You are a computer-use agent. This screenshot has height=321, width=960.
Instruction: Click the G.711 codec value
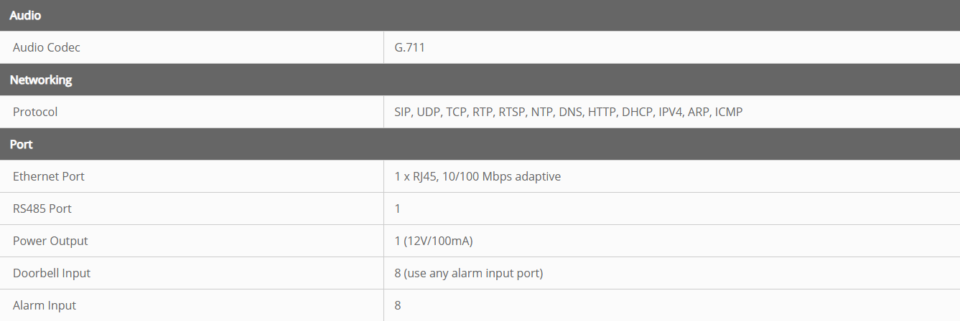tap(409, 47)
